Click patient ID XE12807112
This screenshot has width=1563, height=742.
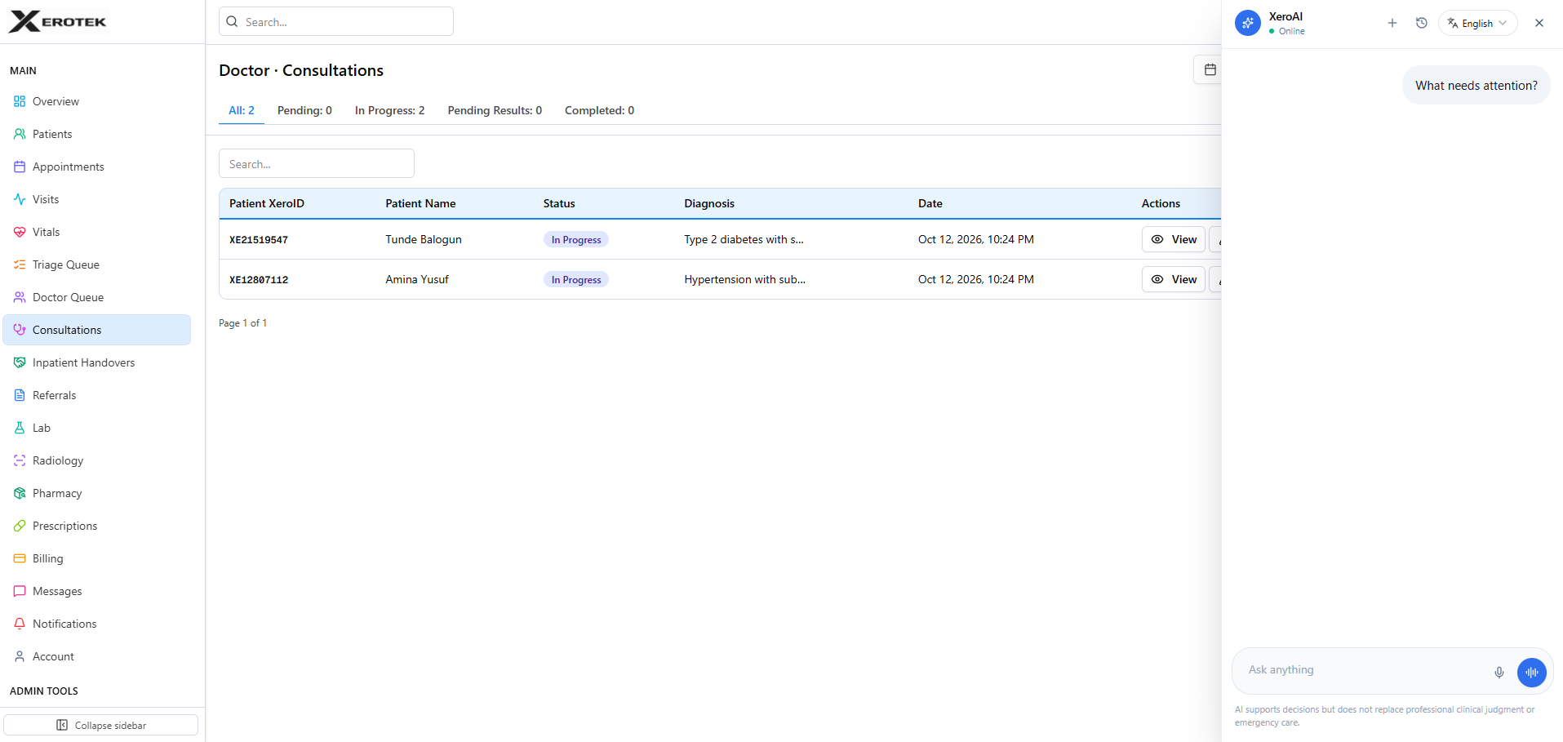point(259,280)
